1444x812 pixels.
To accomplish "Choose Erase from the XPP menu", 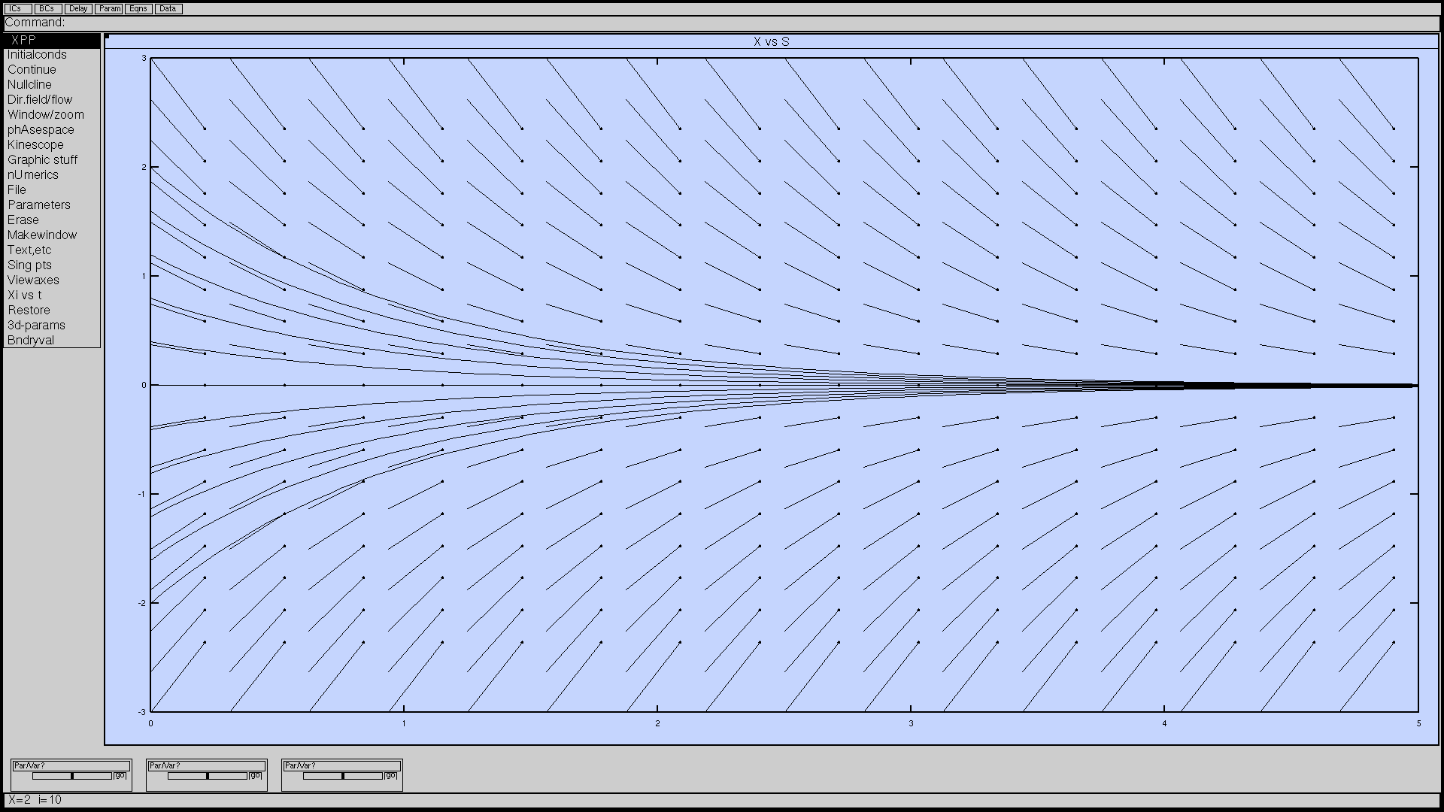I will coord(52,220).
